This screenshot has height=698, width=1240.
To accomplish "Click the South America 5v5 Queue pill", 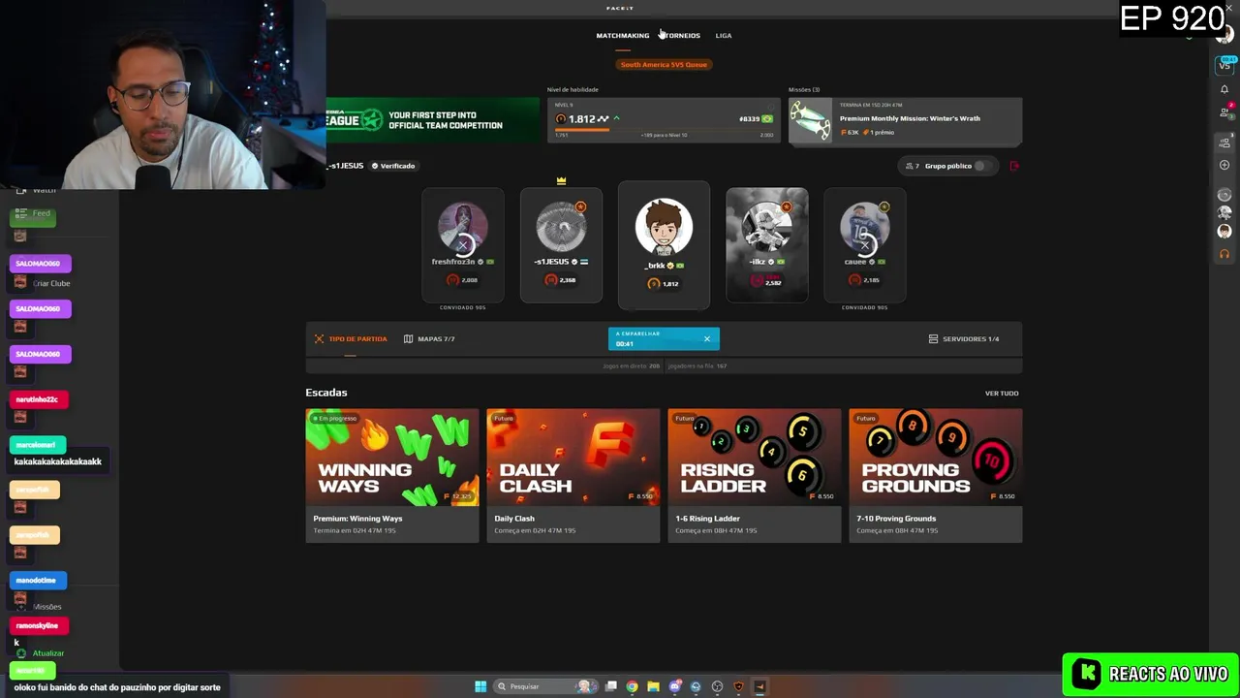I will tap(664, 64).
